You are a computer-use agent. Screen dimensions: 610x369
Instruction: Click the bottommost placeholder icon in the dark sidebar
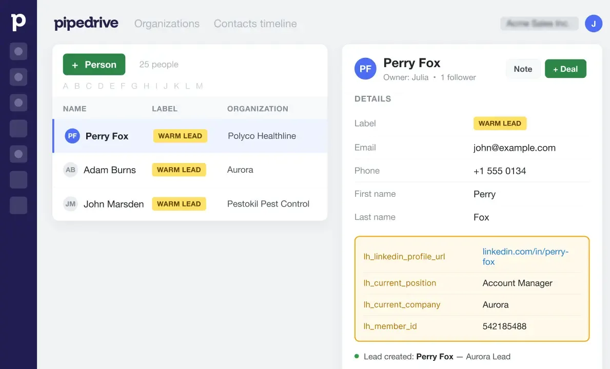coord(18,205)
